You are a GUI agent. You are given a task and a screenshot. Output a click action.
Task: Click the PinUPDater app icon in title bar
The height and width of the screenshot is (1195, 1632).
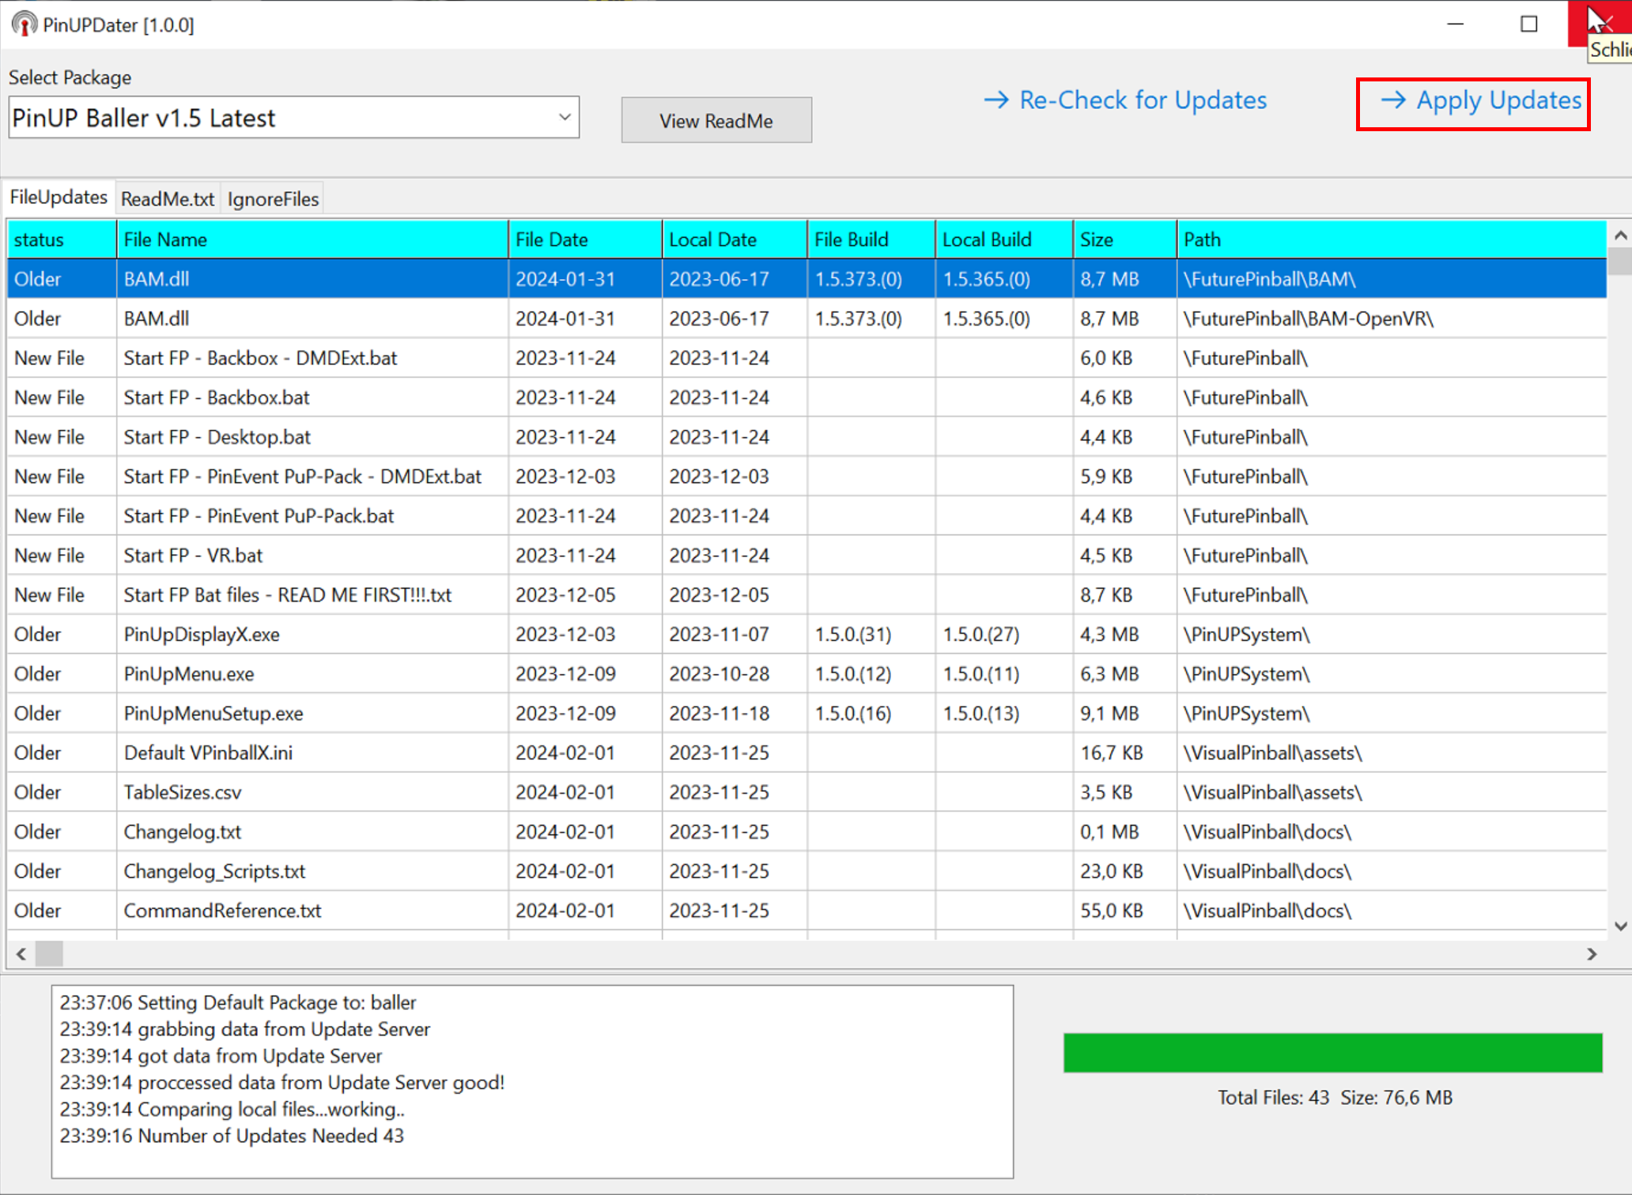pos(24,25)
